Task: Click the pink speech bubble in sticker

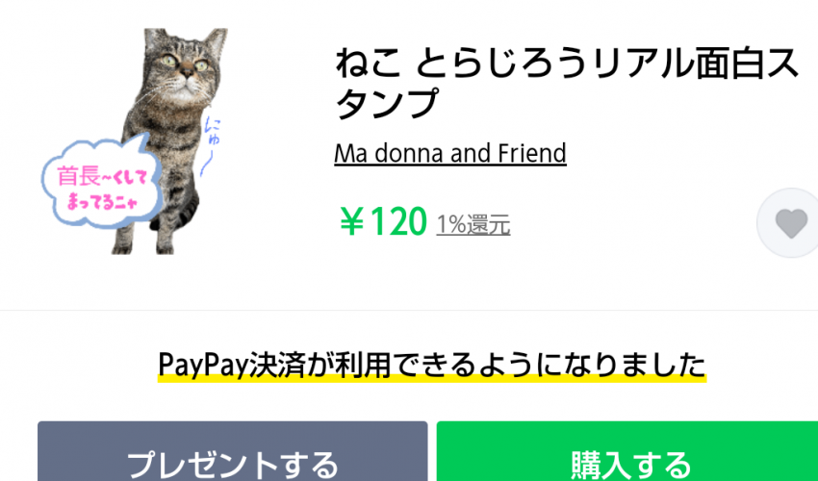Action: tap(102, 183)
